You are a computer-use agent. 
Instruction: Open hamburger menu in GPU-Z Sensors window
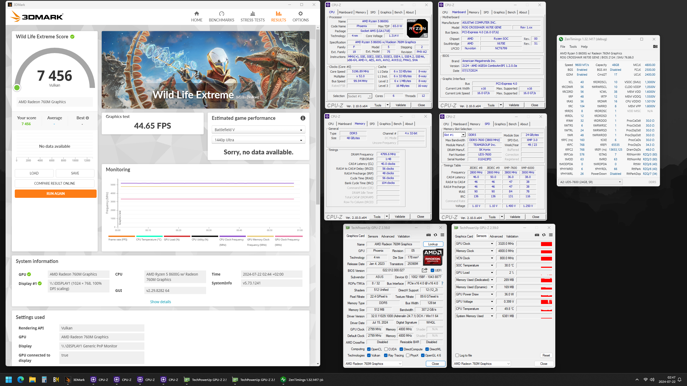point(551,235)
